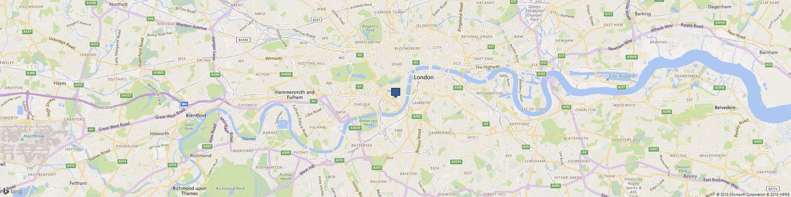Click the Hammersmith and Fulham label
The image size is (791, 197).
coord(295,95)
